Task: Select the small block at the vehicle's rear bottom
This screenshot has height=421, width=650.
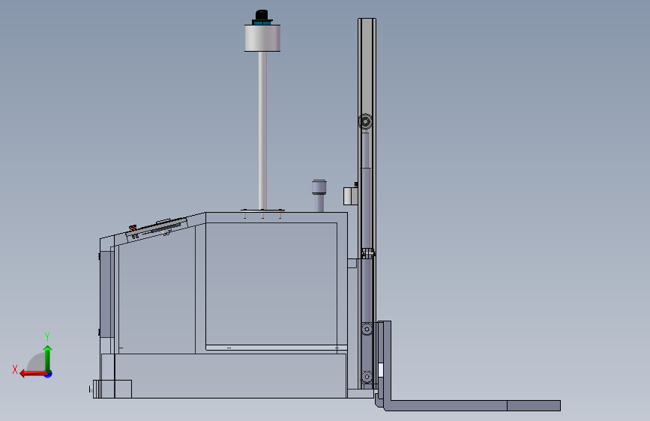Action: pyautogui.click(x=112, y=389)
